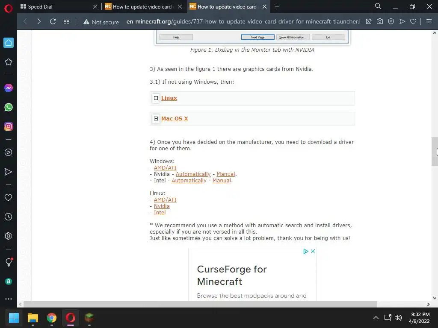Screen dimensions: 438x328
Task: Click the AdChoices triangle on the ad
Action: point(306,251)
